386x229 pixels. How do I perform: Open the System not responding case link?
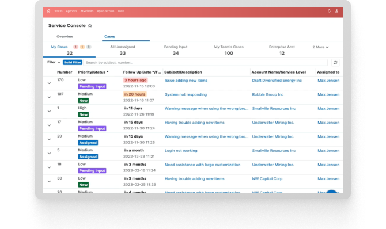186,94
